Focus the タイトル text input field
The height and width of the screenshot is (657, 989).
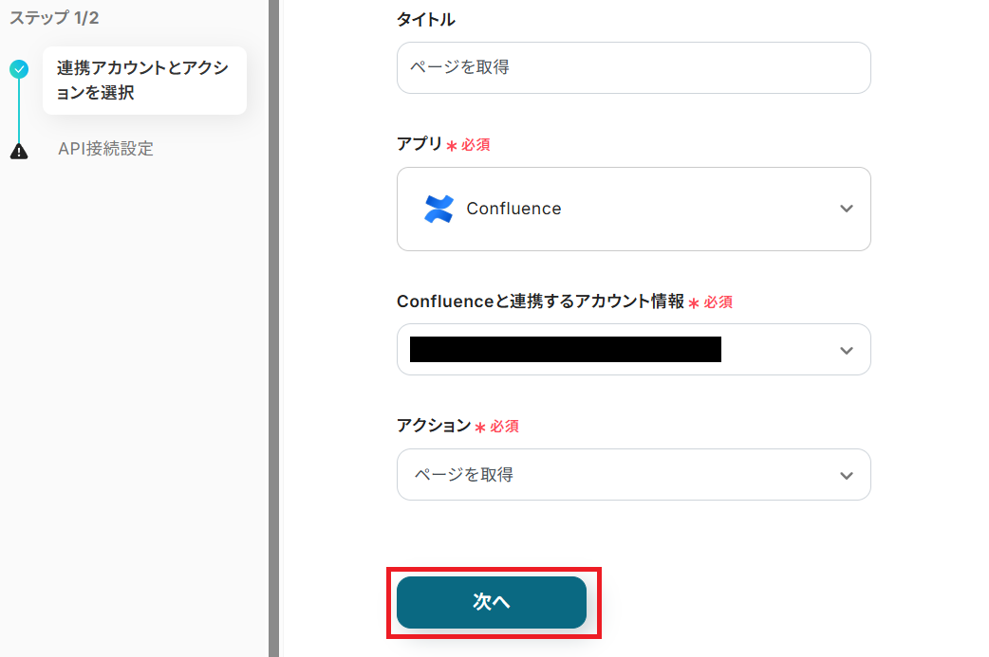(x=633, y=67)
